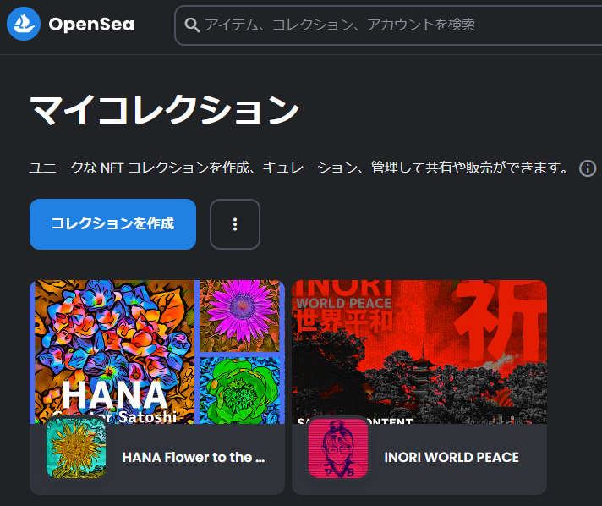Click the white HANA text on banner
The width and height of the screenshot is (602, 506).
tap(115, 394)
